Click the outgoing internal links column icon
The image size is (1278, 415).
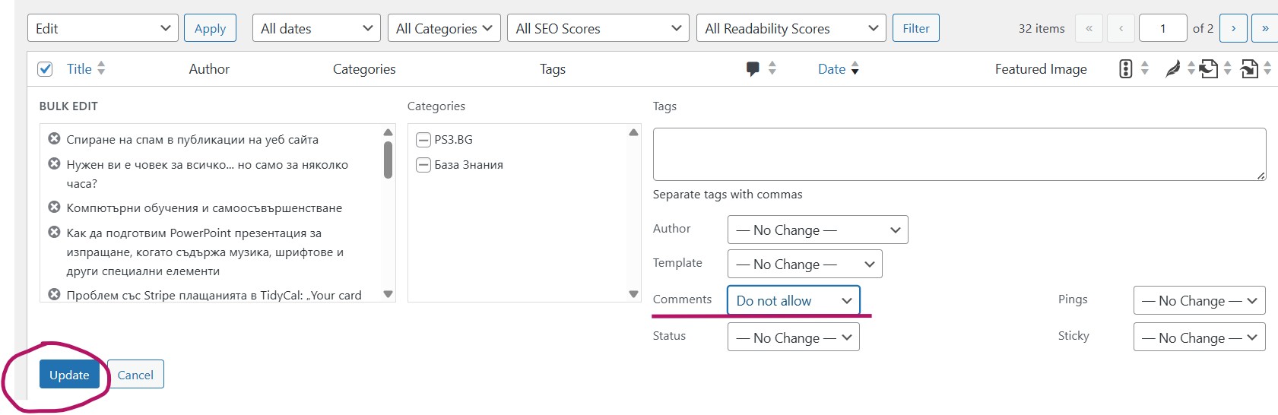tap(1209, 69)
